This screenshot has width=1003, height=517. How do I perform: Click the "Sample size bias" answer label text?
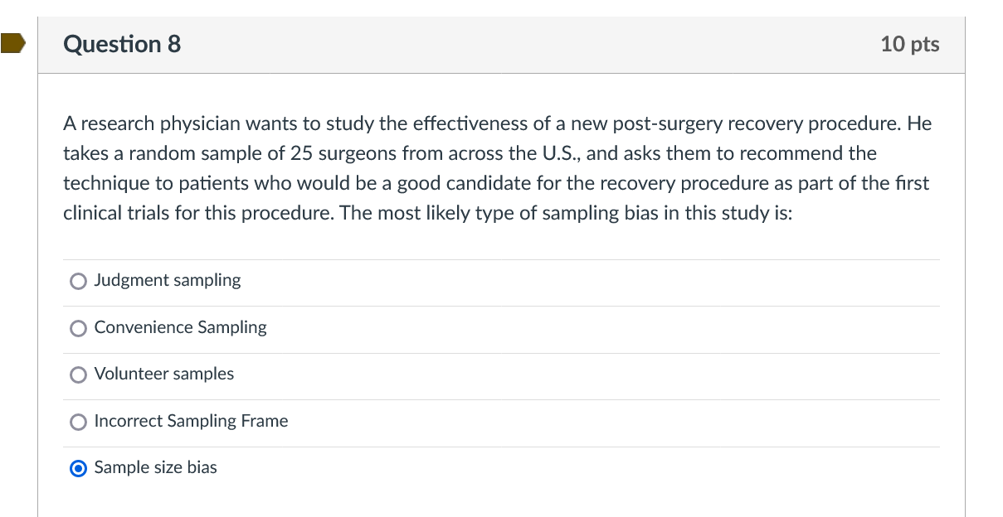pos(155,467)
